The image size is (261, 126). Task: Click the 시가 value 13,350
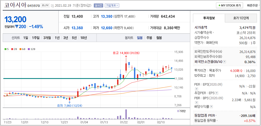77,28
